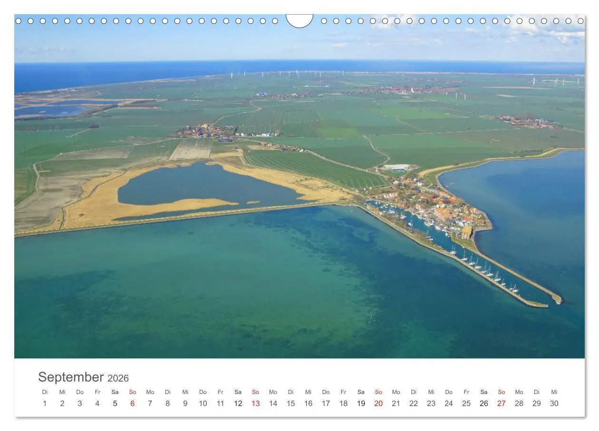Viewport: 599px width, 431px height.
Task: Select date 29 in the calendar row
Action: (x=537, y=403)
